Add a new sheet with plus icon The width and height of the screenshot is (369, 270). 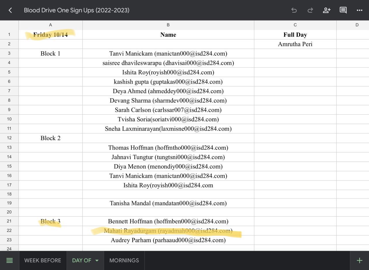pos(359,260)
